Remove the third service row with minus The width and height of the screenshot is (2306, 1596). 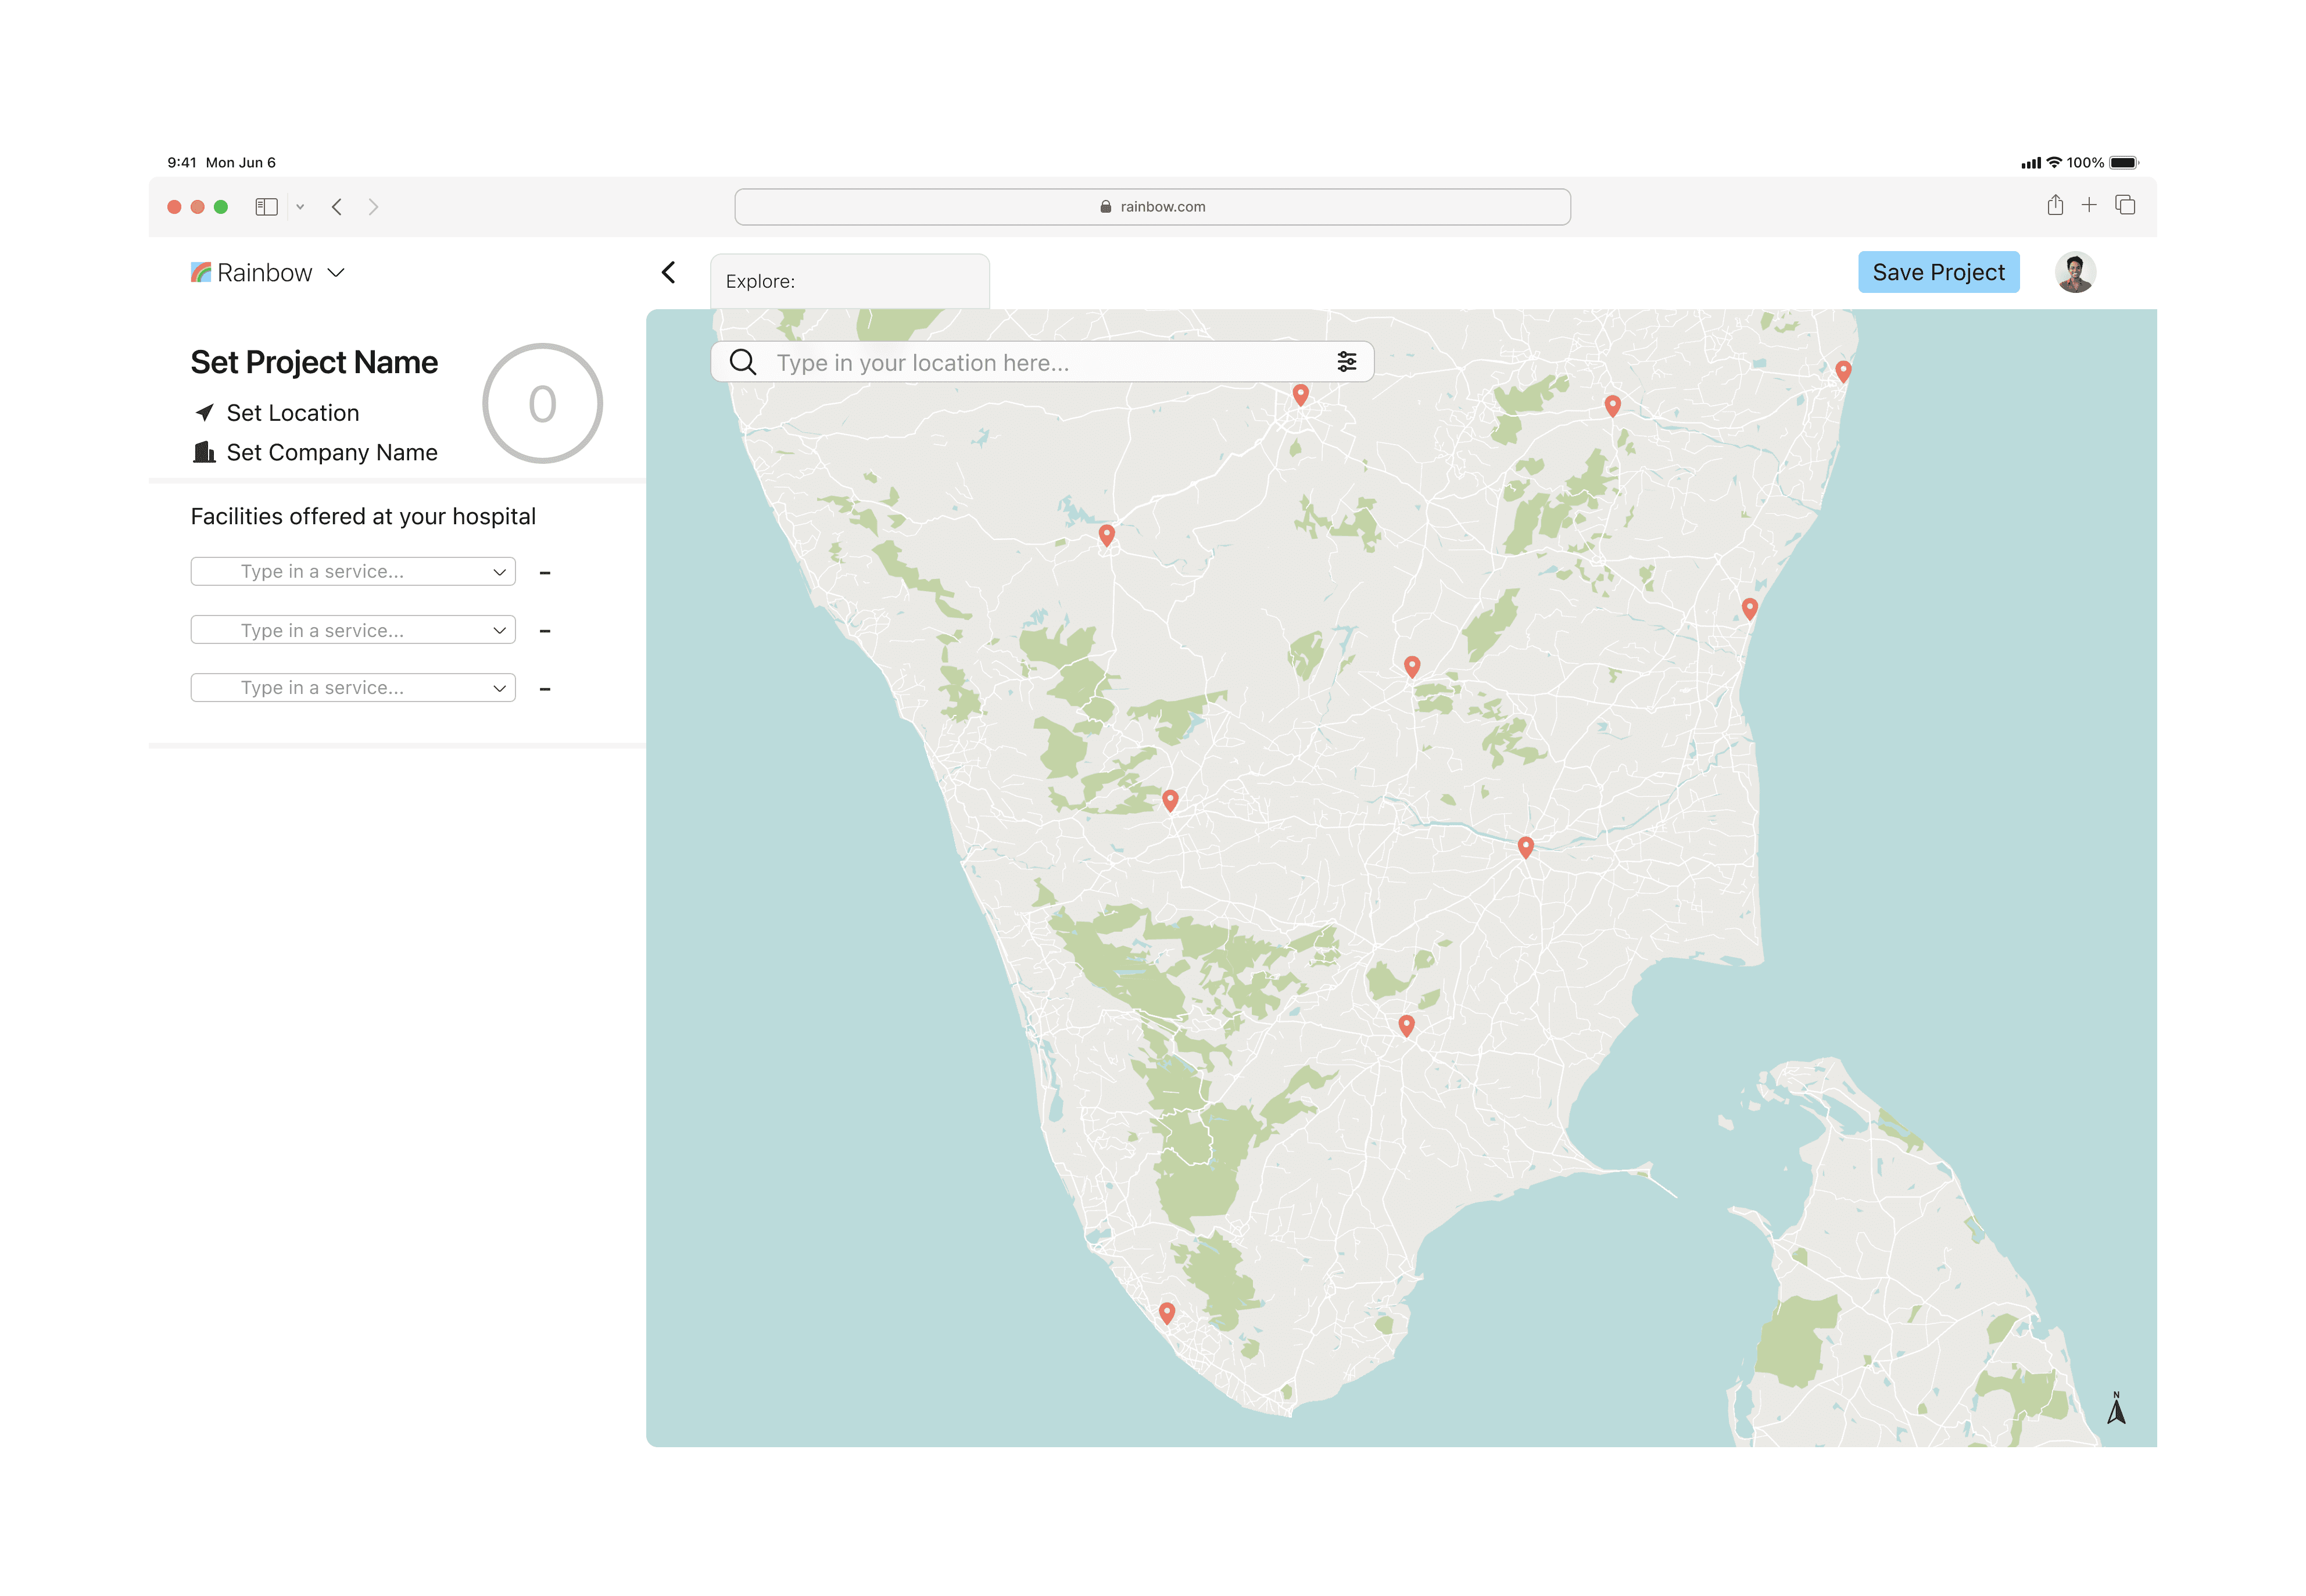(x=545, y=689)
